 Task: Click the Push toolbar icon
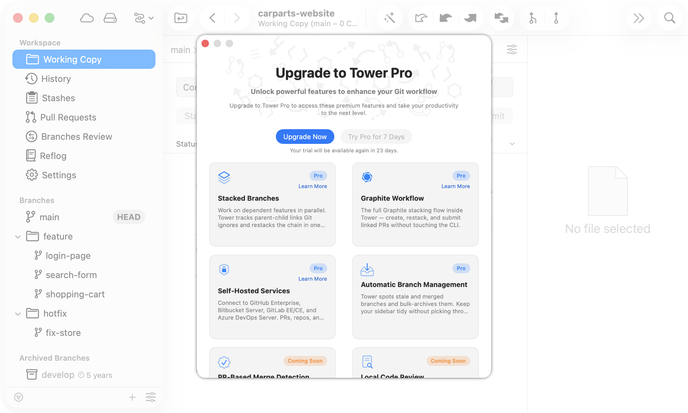click(x=470, y=18)
